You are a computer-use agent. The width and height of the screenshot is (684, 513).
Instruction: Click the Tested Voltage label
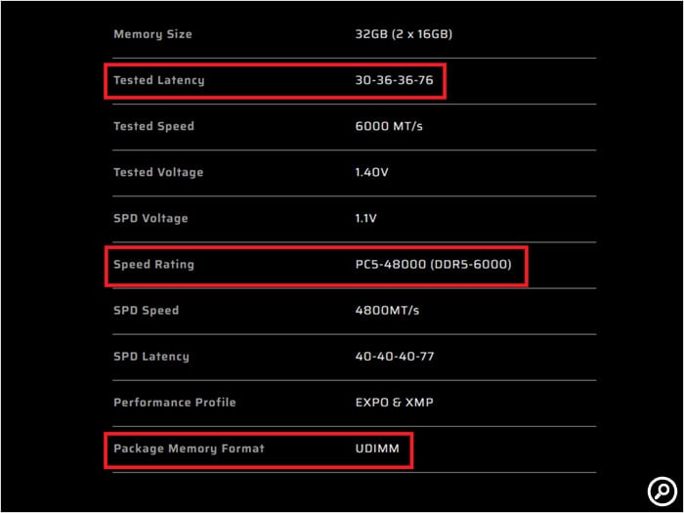[158, 172]
